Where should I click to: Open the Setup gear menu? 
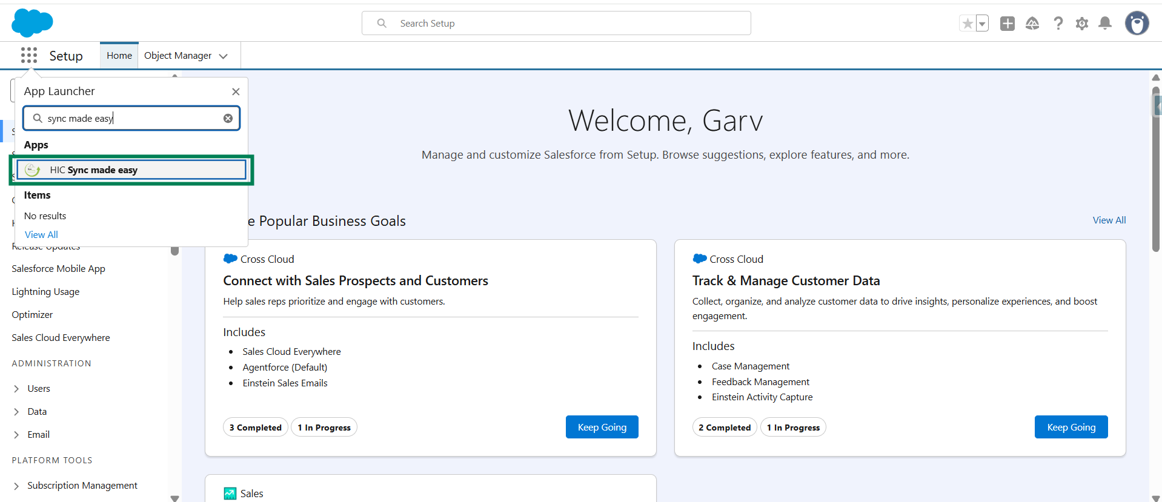(1081, 24)
